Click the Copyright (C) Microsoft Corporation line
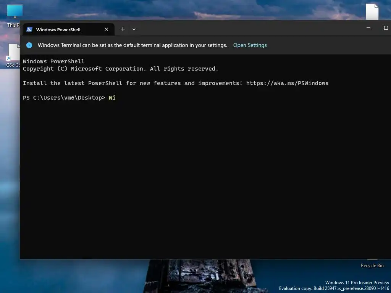 click(x=120, y=69)
